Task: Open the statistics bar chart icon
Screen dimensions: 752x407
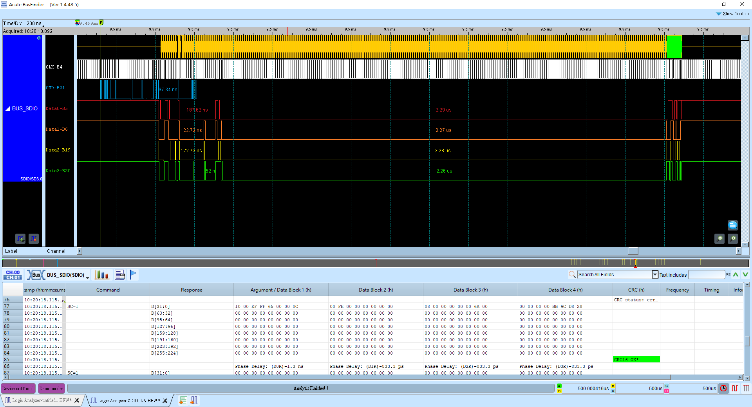Action: (102, 275)
